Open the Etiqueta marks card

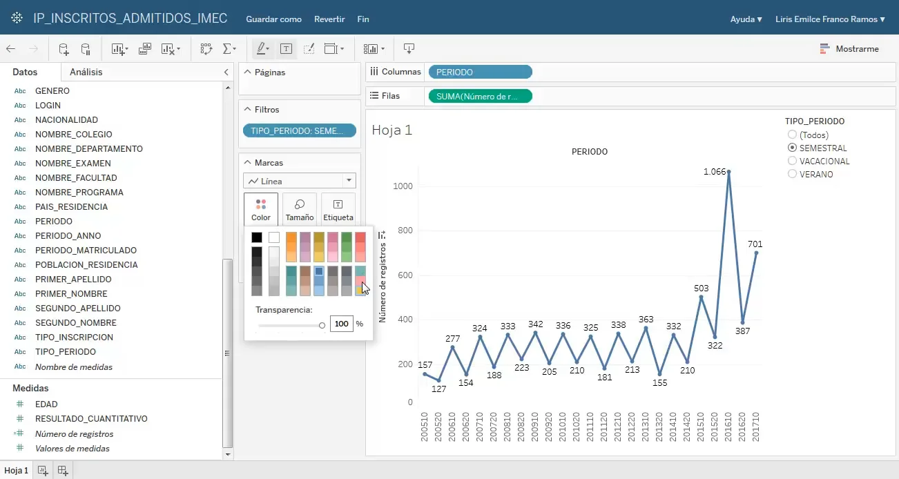point(338,210)
